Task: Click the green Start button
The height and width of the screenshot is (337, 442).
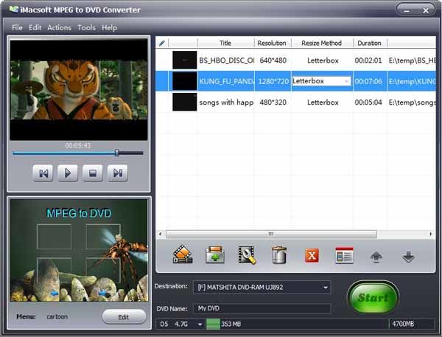Action: (x=373, y=297)
